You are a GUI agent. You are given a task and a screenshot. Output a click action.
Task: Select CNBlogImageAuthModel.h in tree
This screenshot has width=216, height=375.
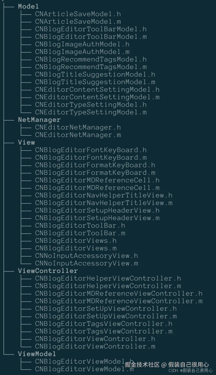[x=82, y=44]
